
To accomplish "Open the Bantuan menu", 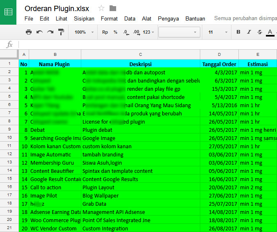I will point(195,18).
